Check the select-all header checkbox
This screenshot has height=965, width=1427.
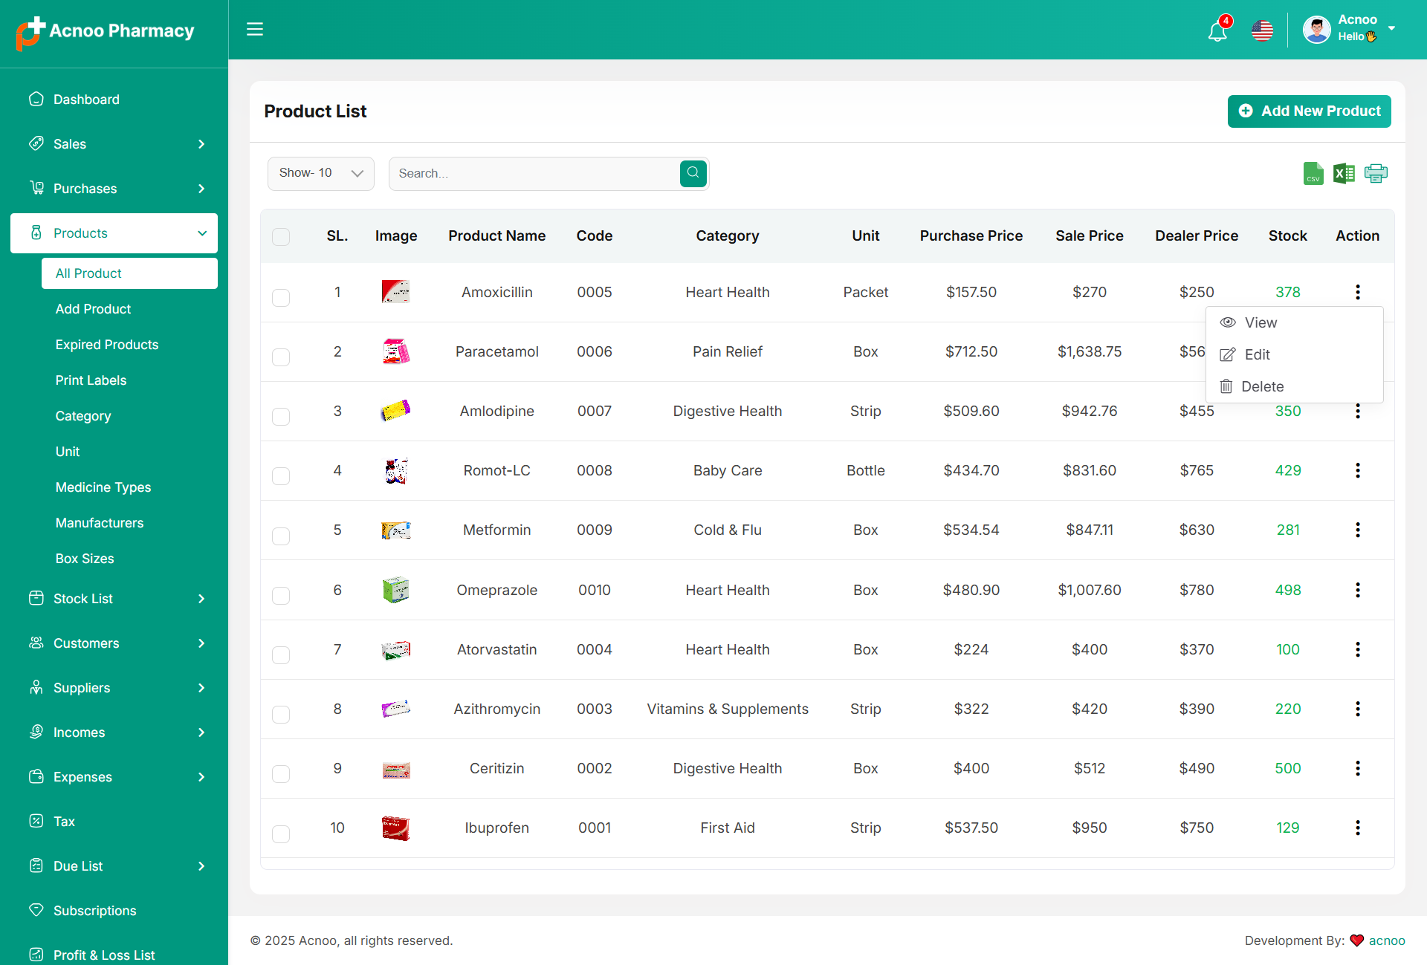[281, 237]
